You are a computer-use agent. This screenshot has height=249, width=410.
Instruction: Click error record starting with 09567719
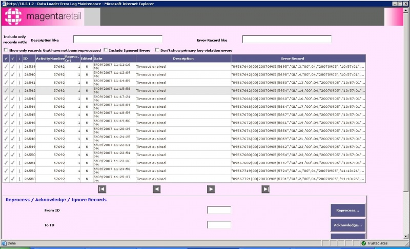point(298,171)
